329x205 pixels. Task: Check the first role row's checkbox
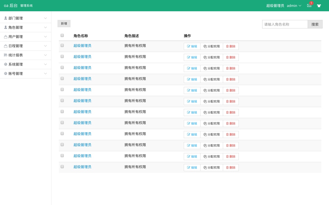[x=62, y=45]
